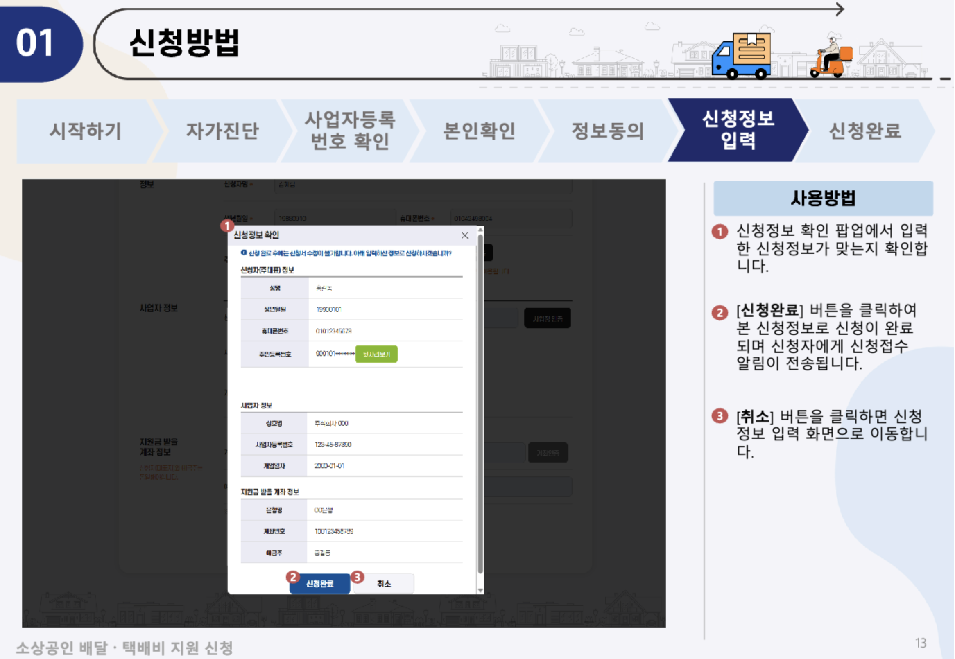
Task: Click the scrollbar down arrow in the popup
Action: pos(480,591)
